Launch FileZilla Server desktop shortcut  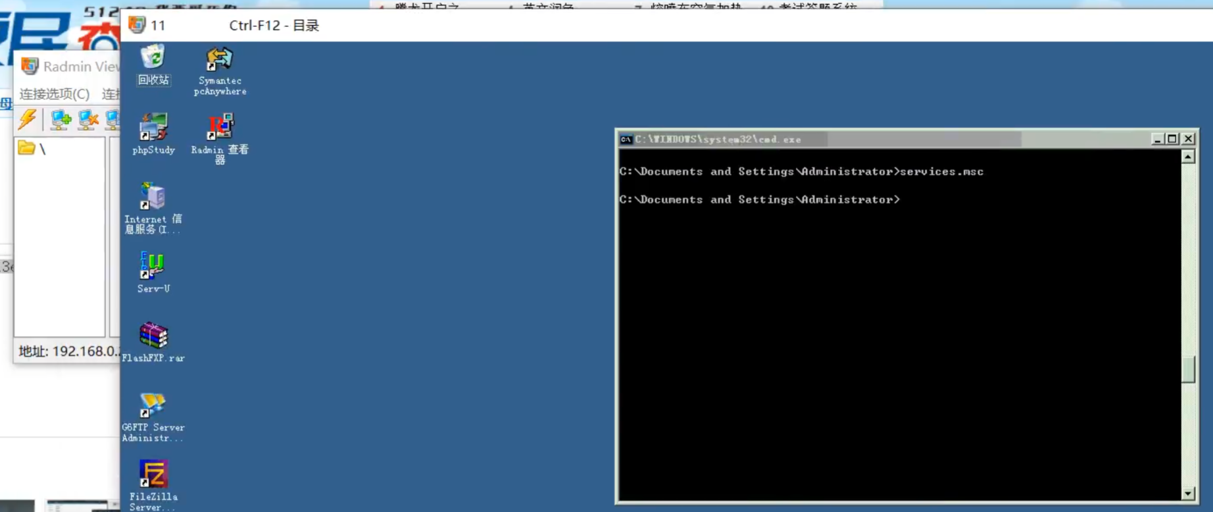(153, 474)
